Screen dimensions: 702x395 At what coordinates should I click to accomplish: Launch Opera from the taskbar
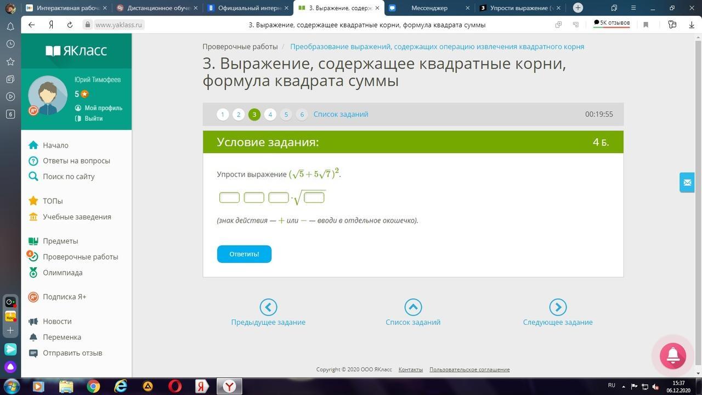175,386
